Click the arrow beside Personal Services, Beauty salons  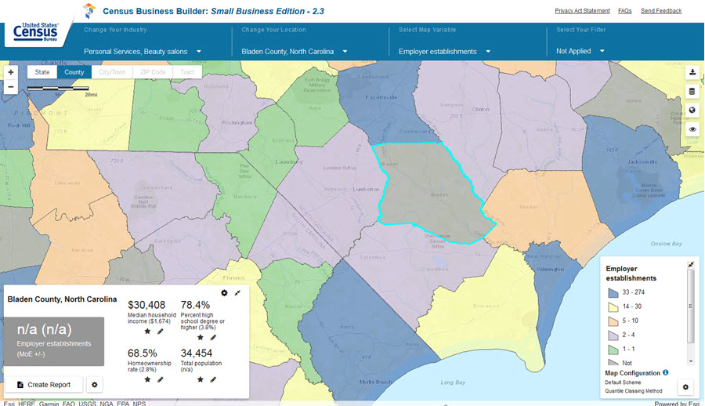pyautogui.click(x=199, y=51)
